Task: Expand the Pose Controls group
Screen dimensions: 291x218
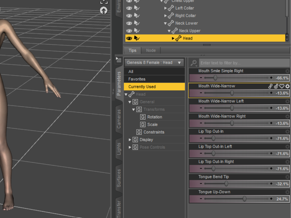Action: 130,147
